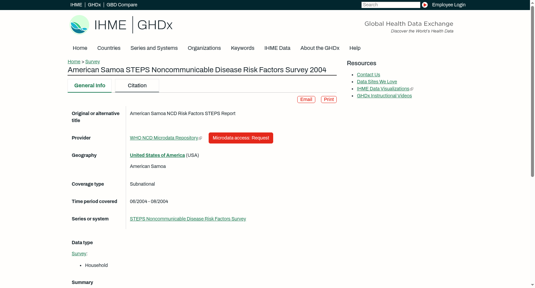
Task: Click the Survey data type link
Action: pos(79,254)
